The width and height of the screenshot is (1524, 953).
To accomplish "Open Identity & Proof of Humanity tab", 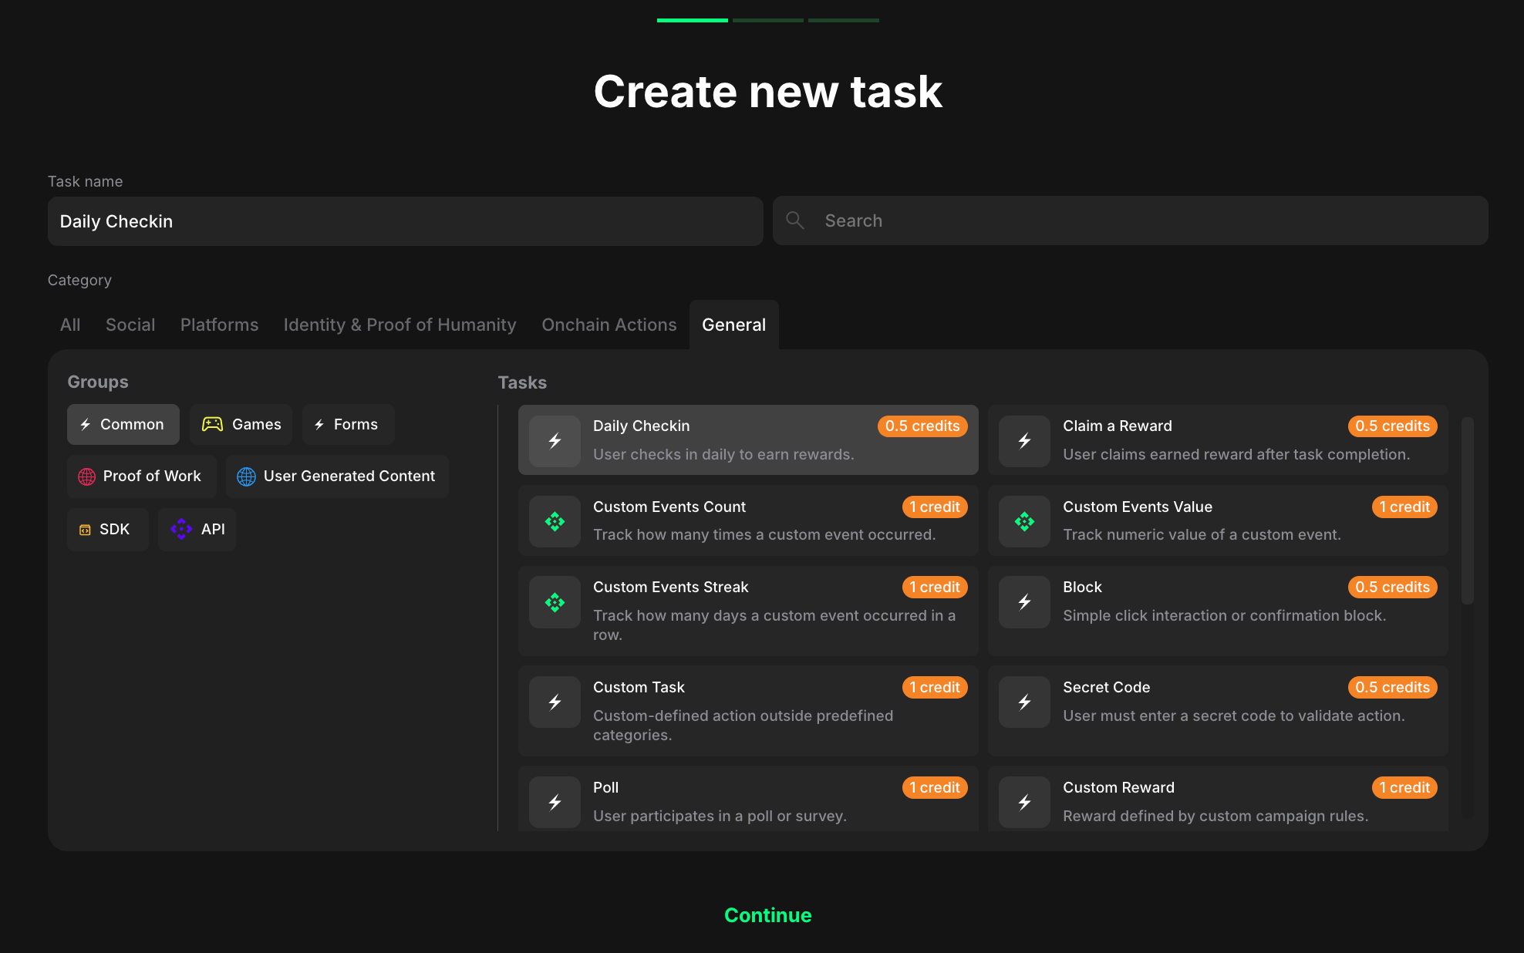I will 400,325.
